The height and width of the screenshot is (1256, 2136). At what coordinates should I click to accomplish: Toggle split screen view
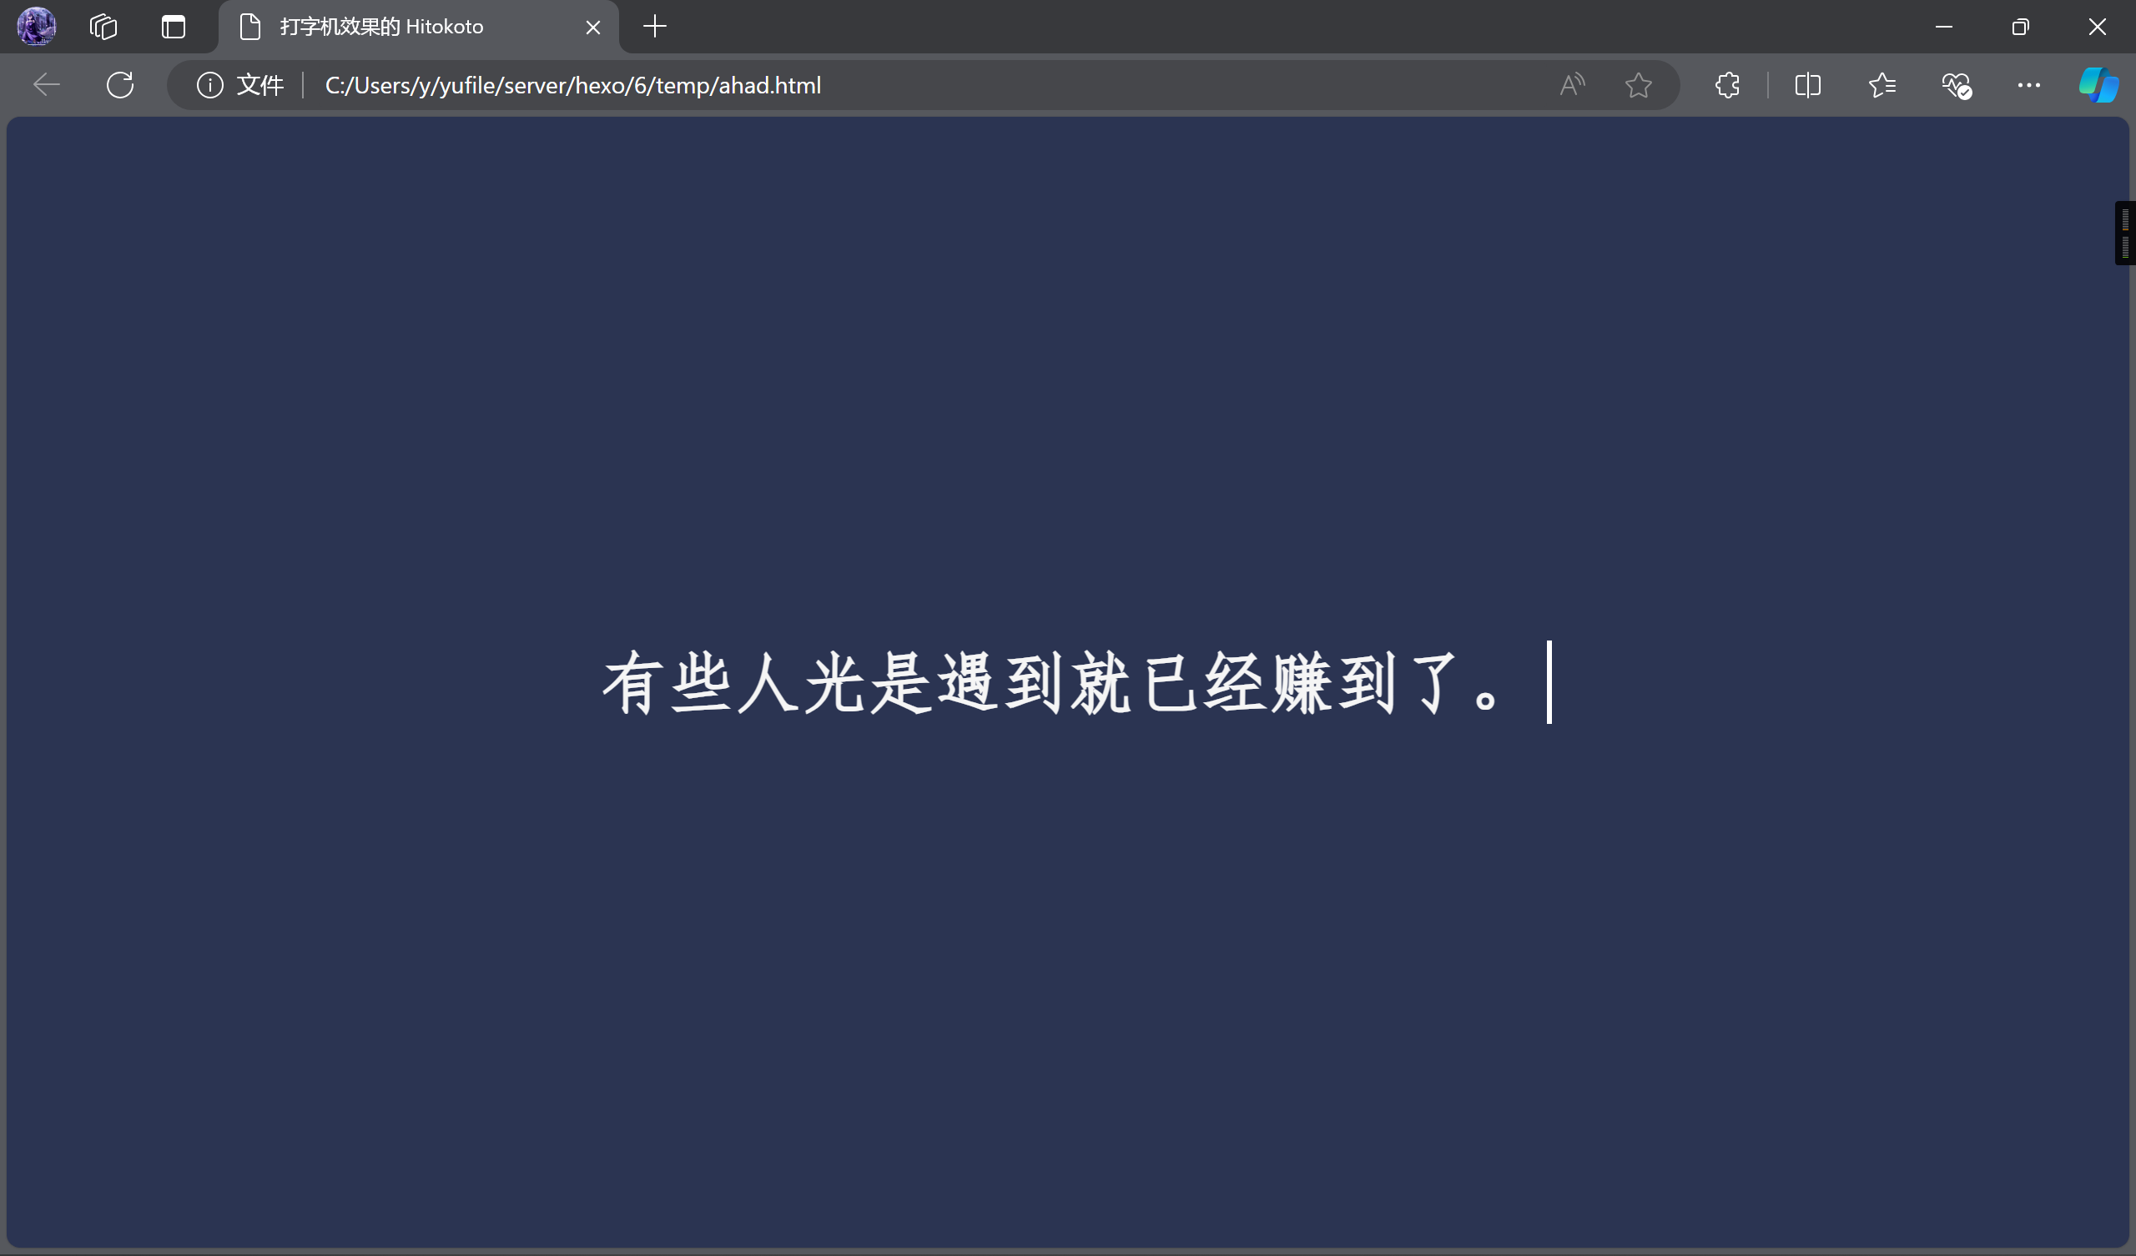(x=1807, y=86)
